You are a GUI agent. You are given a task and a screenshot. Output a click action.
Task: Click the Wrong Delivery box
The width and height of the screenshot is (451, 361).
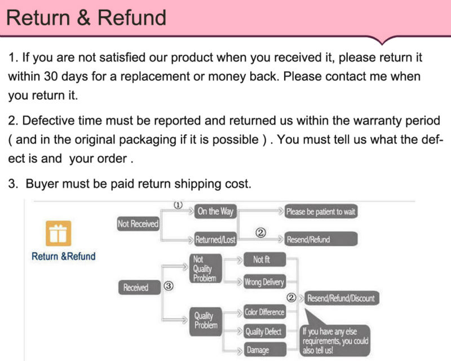264,283
